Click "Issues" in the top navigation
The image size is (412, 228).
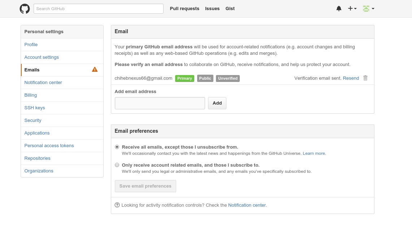pos(212,8)
